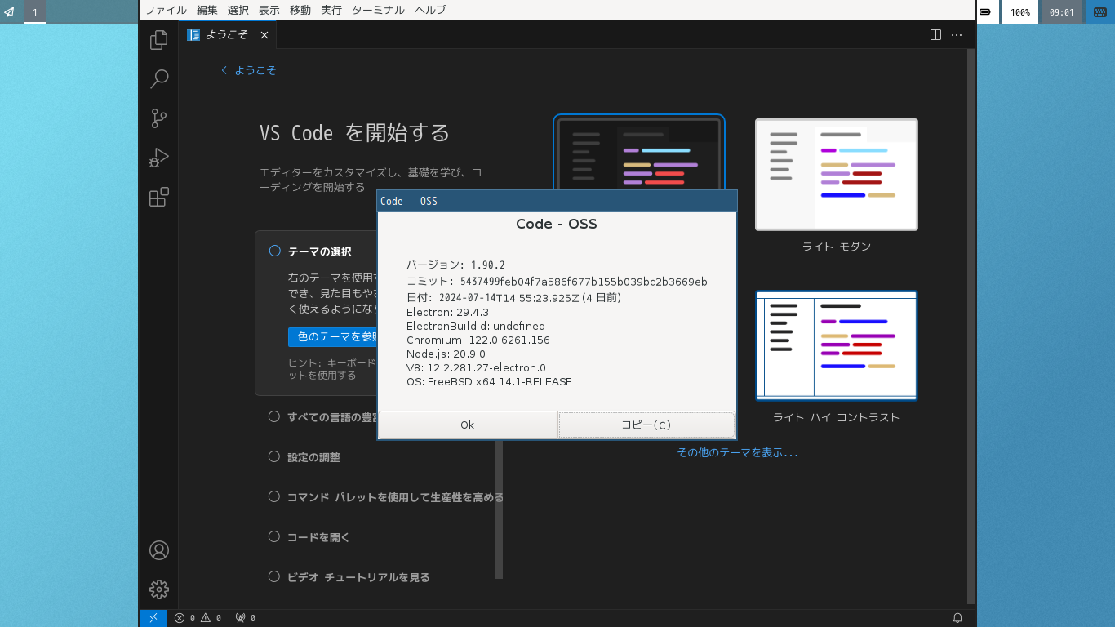Open the Source Control view icon

coord(159,118)
